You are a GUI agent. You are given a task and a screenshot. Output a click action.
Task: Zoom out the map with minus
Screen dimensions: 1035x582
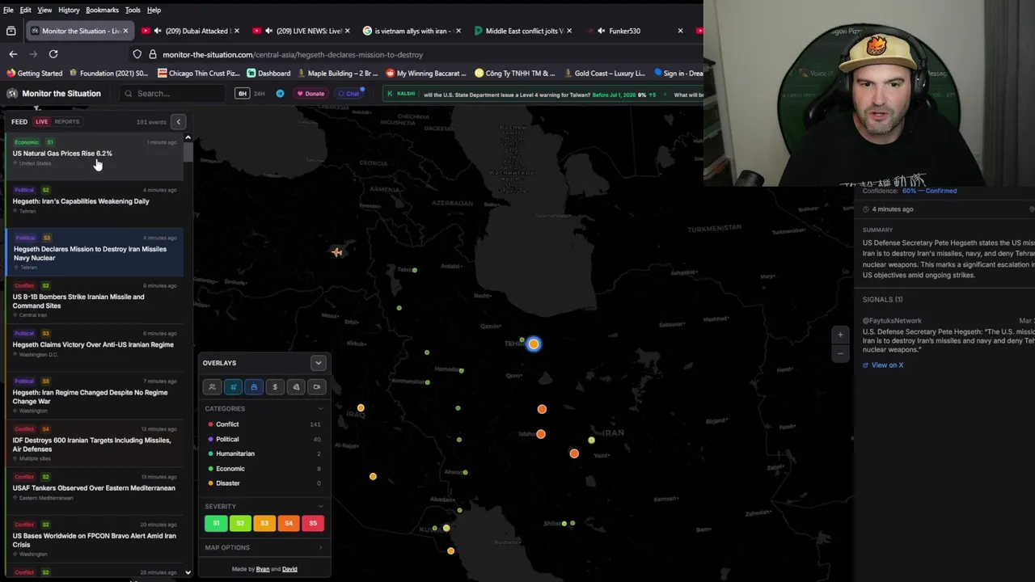click(x=840, y=353)
